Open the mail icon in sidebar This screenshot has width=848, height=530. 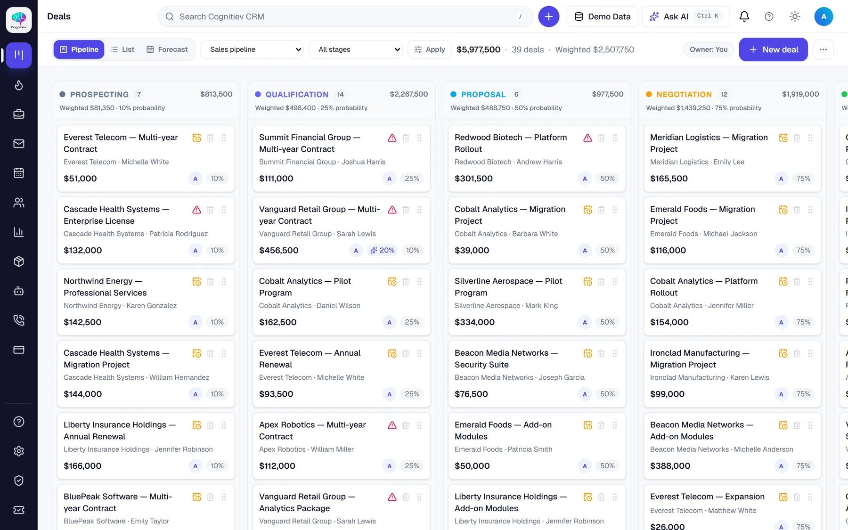pos(19,144)
